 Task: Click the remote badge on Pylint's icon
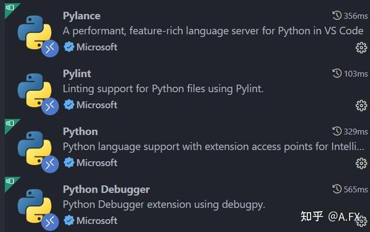(51, 105)
